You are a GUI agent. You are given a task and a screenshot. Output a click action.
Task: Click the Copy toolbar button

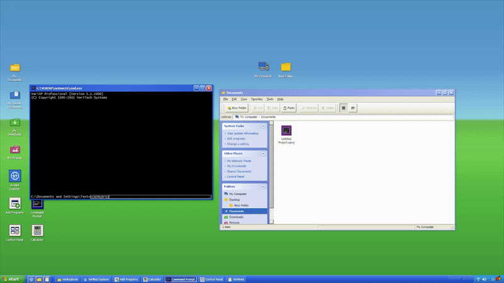[x=273, y=108]
